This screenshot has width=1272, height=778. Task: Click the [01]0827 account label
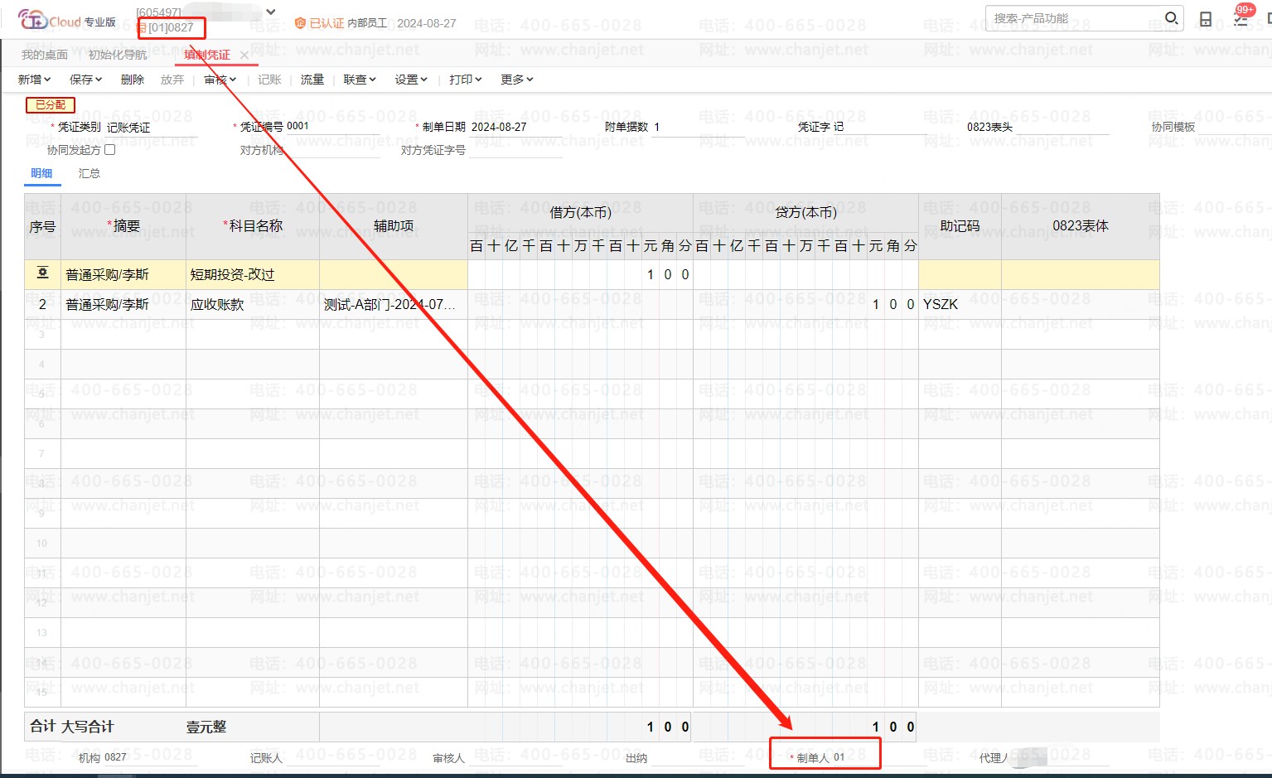[171, 27]
